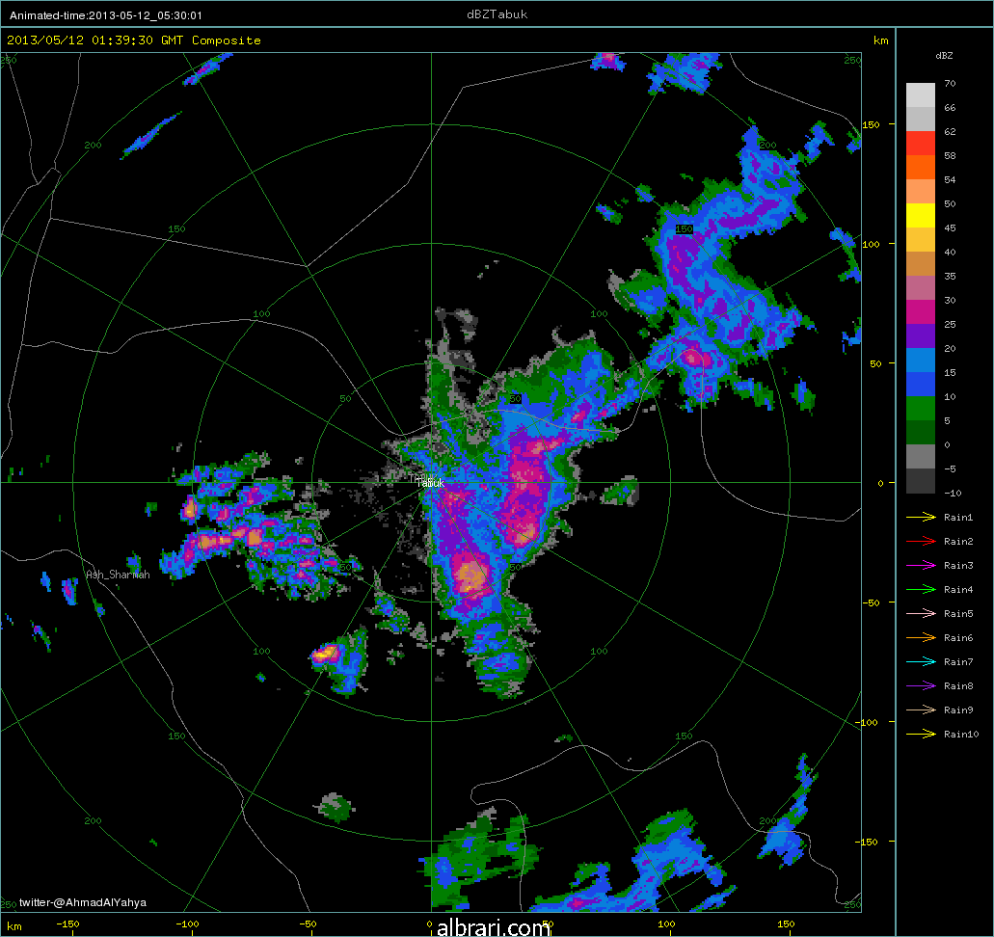Click the 45 value on the dBZ scale
Viewport: 994px width, 937px height.
[x=950, y=228]
